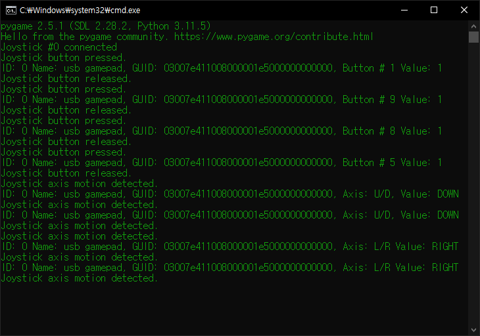The height and width of the screenshot is (336, 480).
Task: Click the line with 'Button # 8'
Action: click(x=222, y=131)
